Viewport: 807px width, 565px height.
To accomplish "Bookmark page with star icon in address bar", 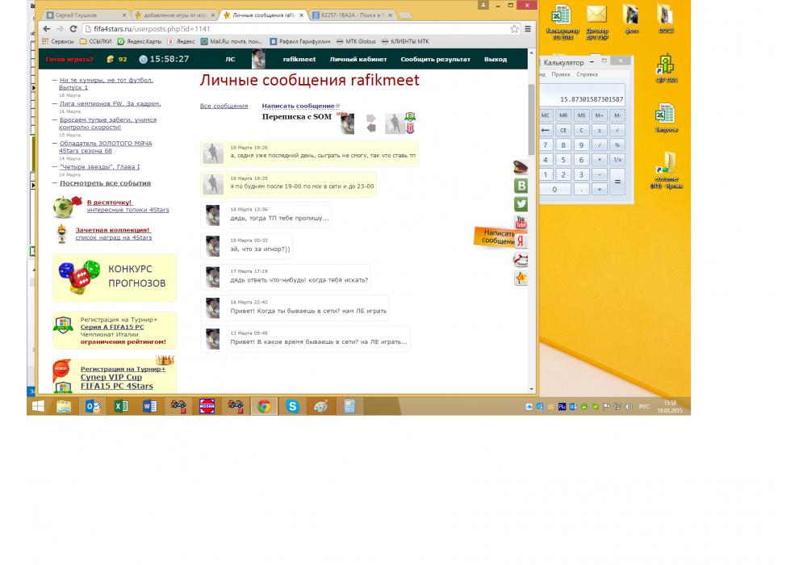I will pos(514,29).
